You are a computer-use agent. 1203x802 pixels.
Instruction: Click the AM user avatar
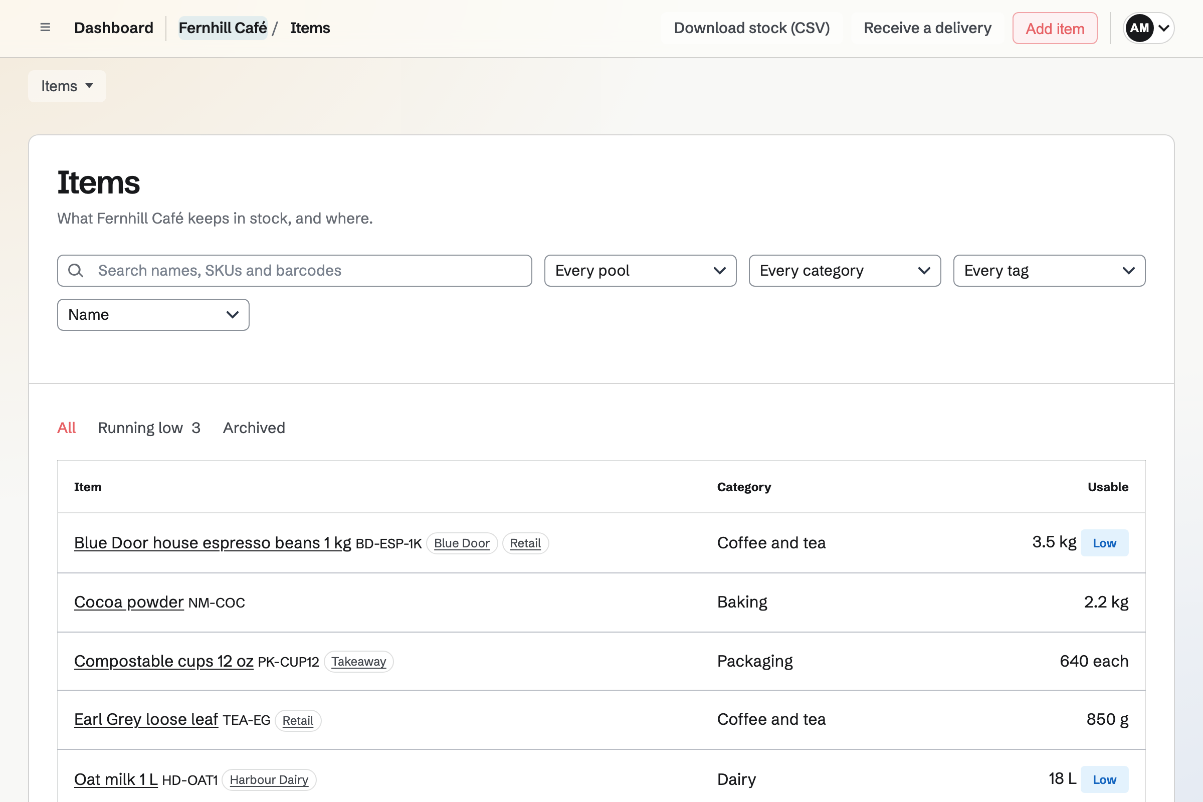[1139, 28]
